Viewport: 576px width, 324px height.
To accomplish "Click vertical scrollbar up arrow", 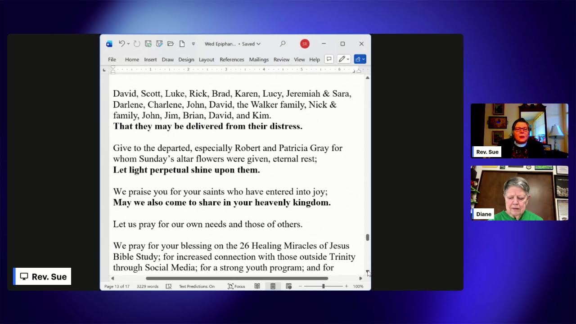I will point(368,78).
